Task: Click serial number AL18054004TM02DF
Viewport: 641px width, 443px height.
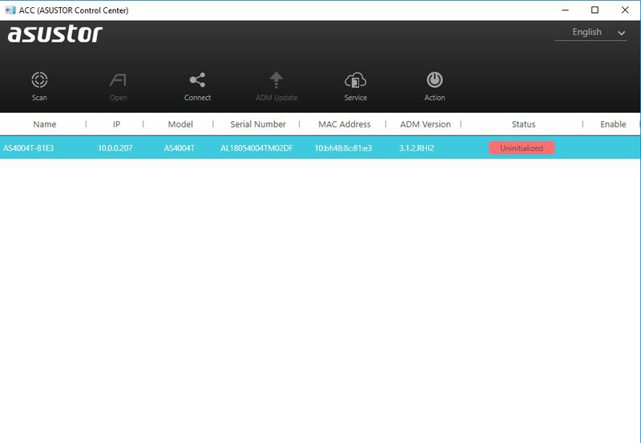Action: click(x=256, y=148)
